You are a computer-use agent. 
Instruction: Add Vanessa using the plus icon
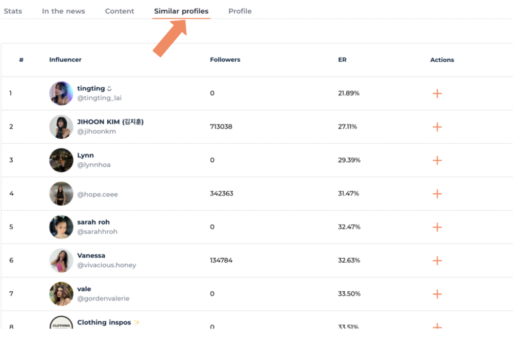[437, 261]
